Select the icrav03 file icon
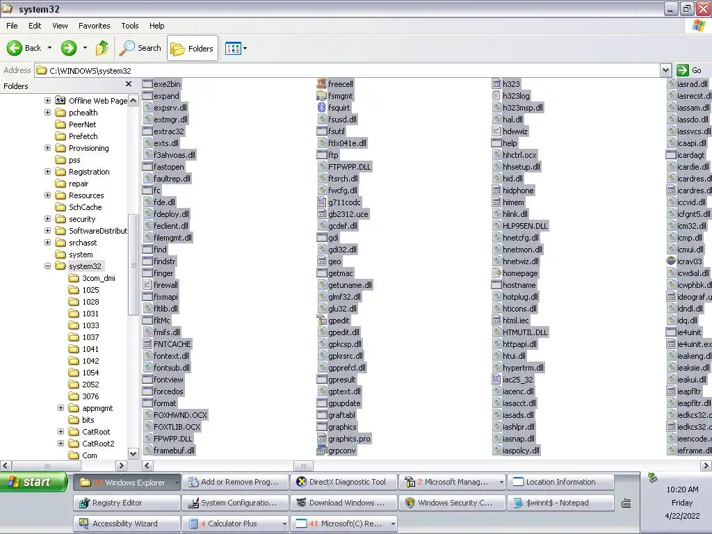712x534 pixels. [671, 261]
